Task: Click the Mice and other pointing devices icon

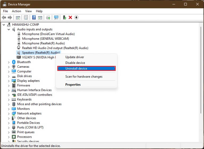Action: [x=14, y=104]
